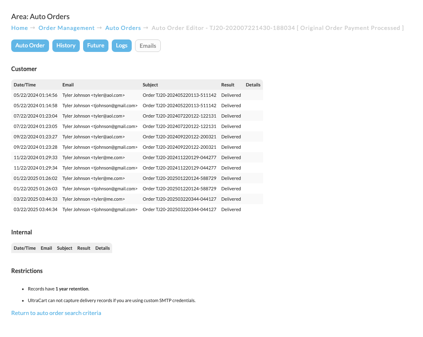Select the 11/22/2024 01:29:33 tyler@me.com row

pos(137,157)
